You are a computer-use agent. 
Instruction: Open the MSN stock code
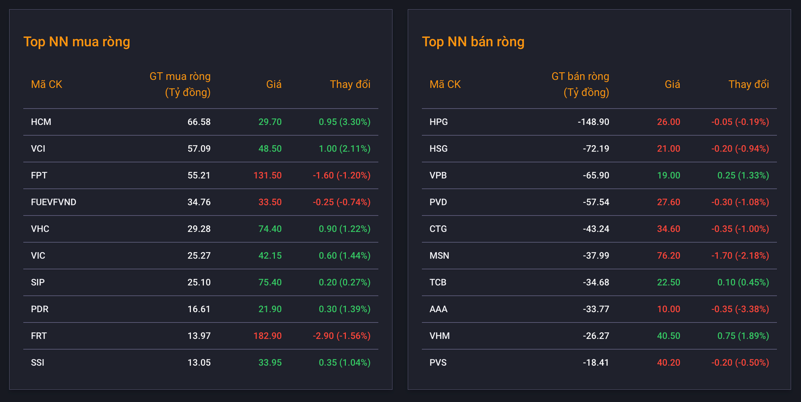click(x=439, y=255)
